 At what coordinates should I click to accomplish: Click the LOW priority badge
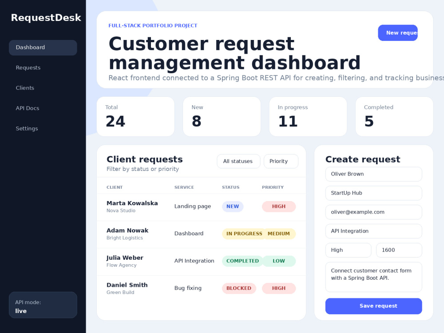(x=279, y=261)
